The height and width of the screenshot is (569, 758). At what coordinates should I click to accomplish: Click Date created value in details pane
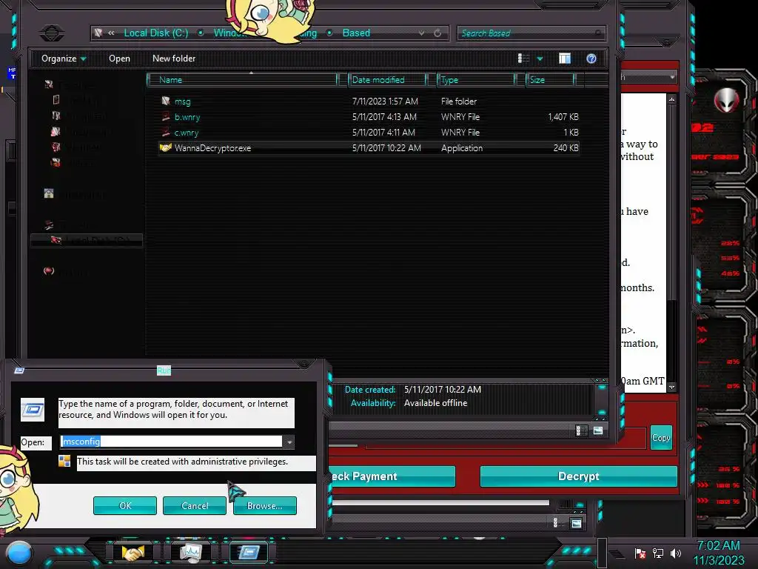[443, 390]
